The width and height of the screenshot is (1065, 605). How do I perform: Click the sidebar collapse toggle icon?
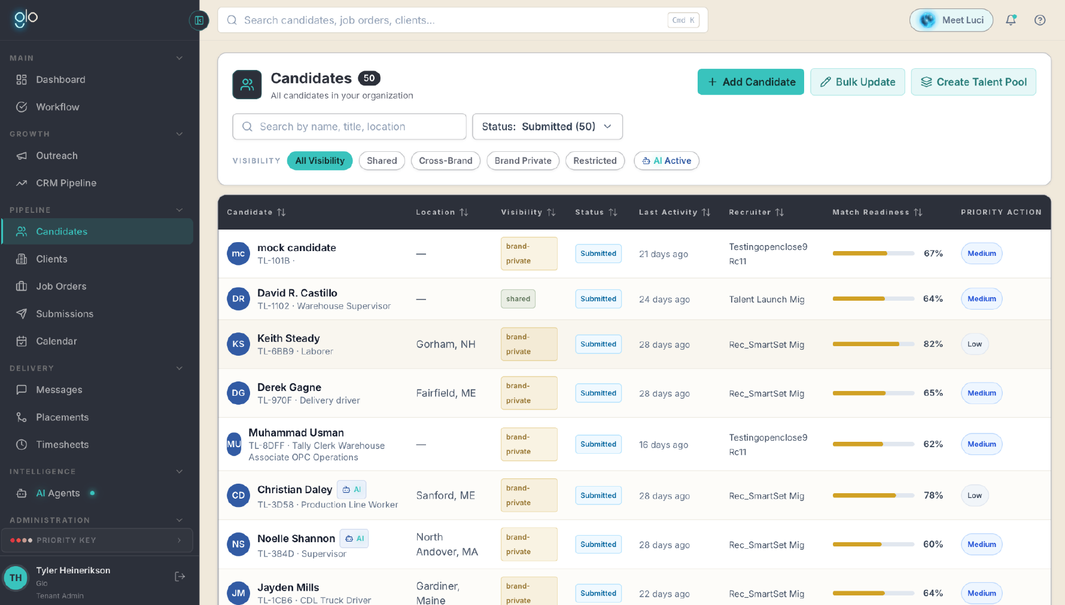pyautogui.click(x=199, y=20)
